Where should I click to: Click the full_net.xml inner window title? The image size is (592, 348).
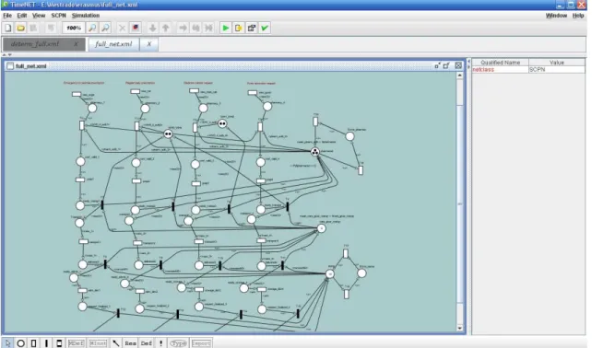(x=31, y=66)
